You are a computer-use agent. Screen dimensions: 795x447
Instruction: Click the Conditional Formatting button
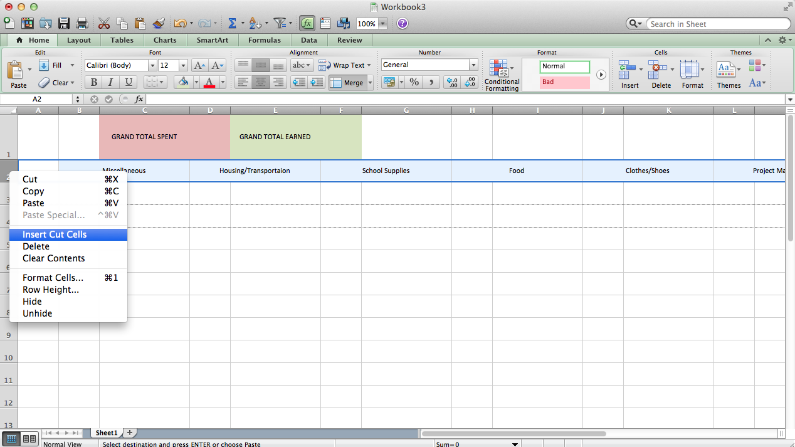(502, 75)
